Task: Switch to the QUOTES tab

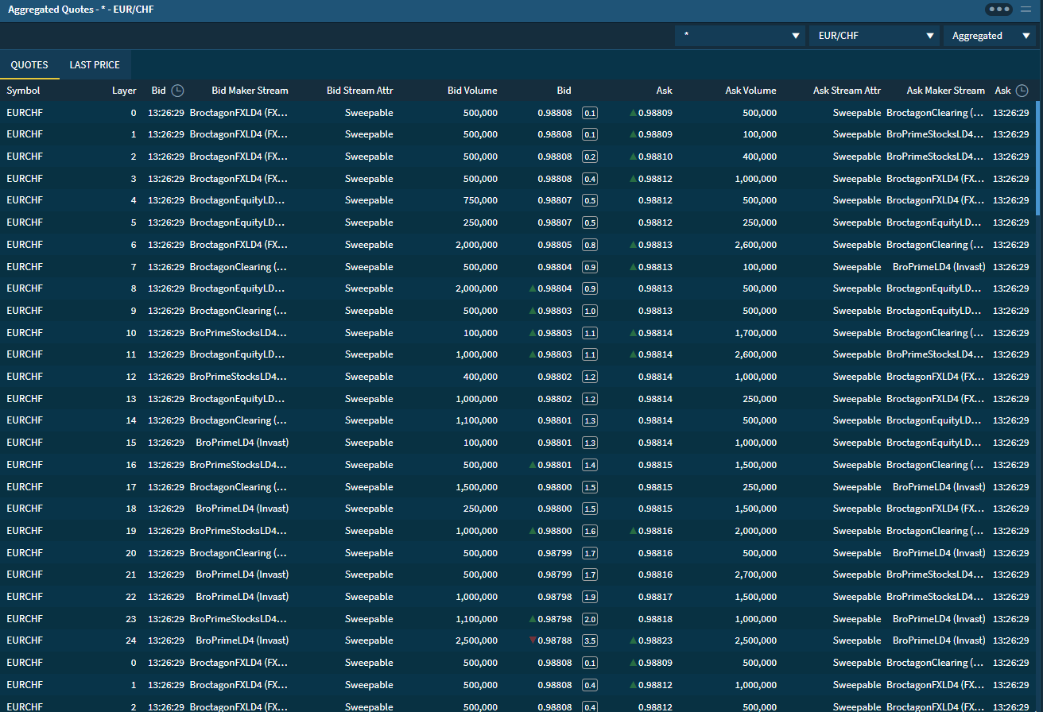Action: 29,65
